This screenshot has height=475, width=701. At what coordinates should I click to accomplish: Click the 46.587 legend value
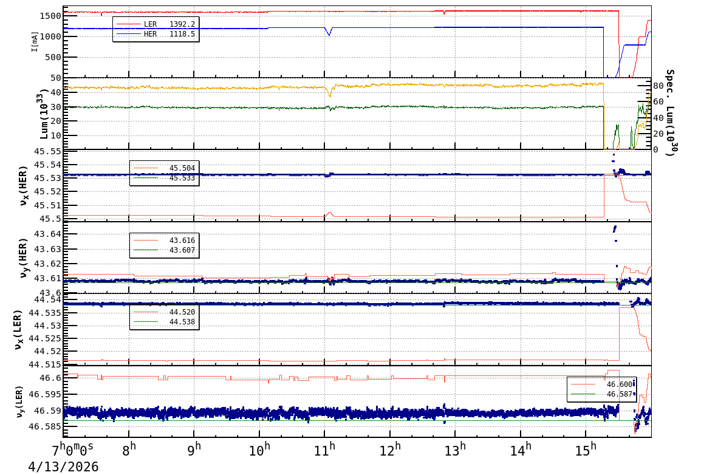[x=619, y=394]
